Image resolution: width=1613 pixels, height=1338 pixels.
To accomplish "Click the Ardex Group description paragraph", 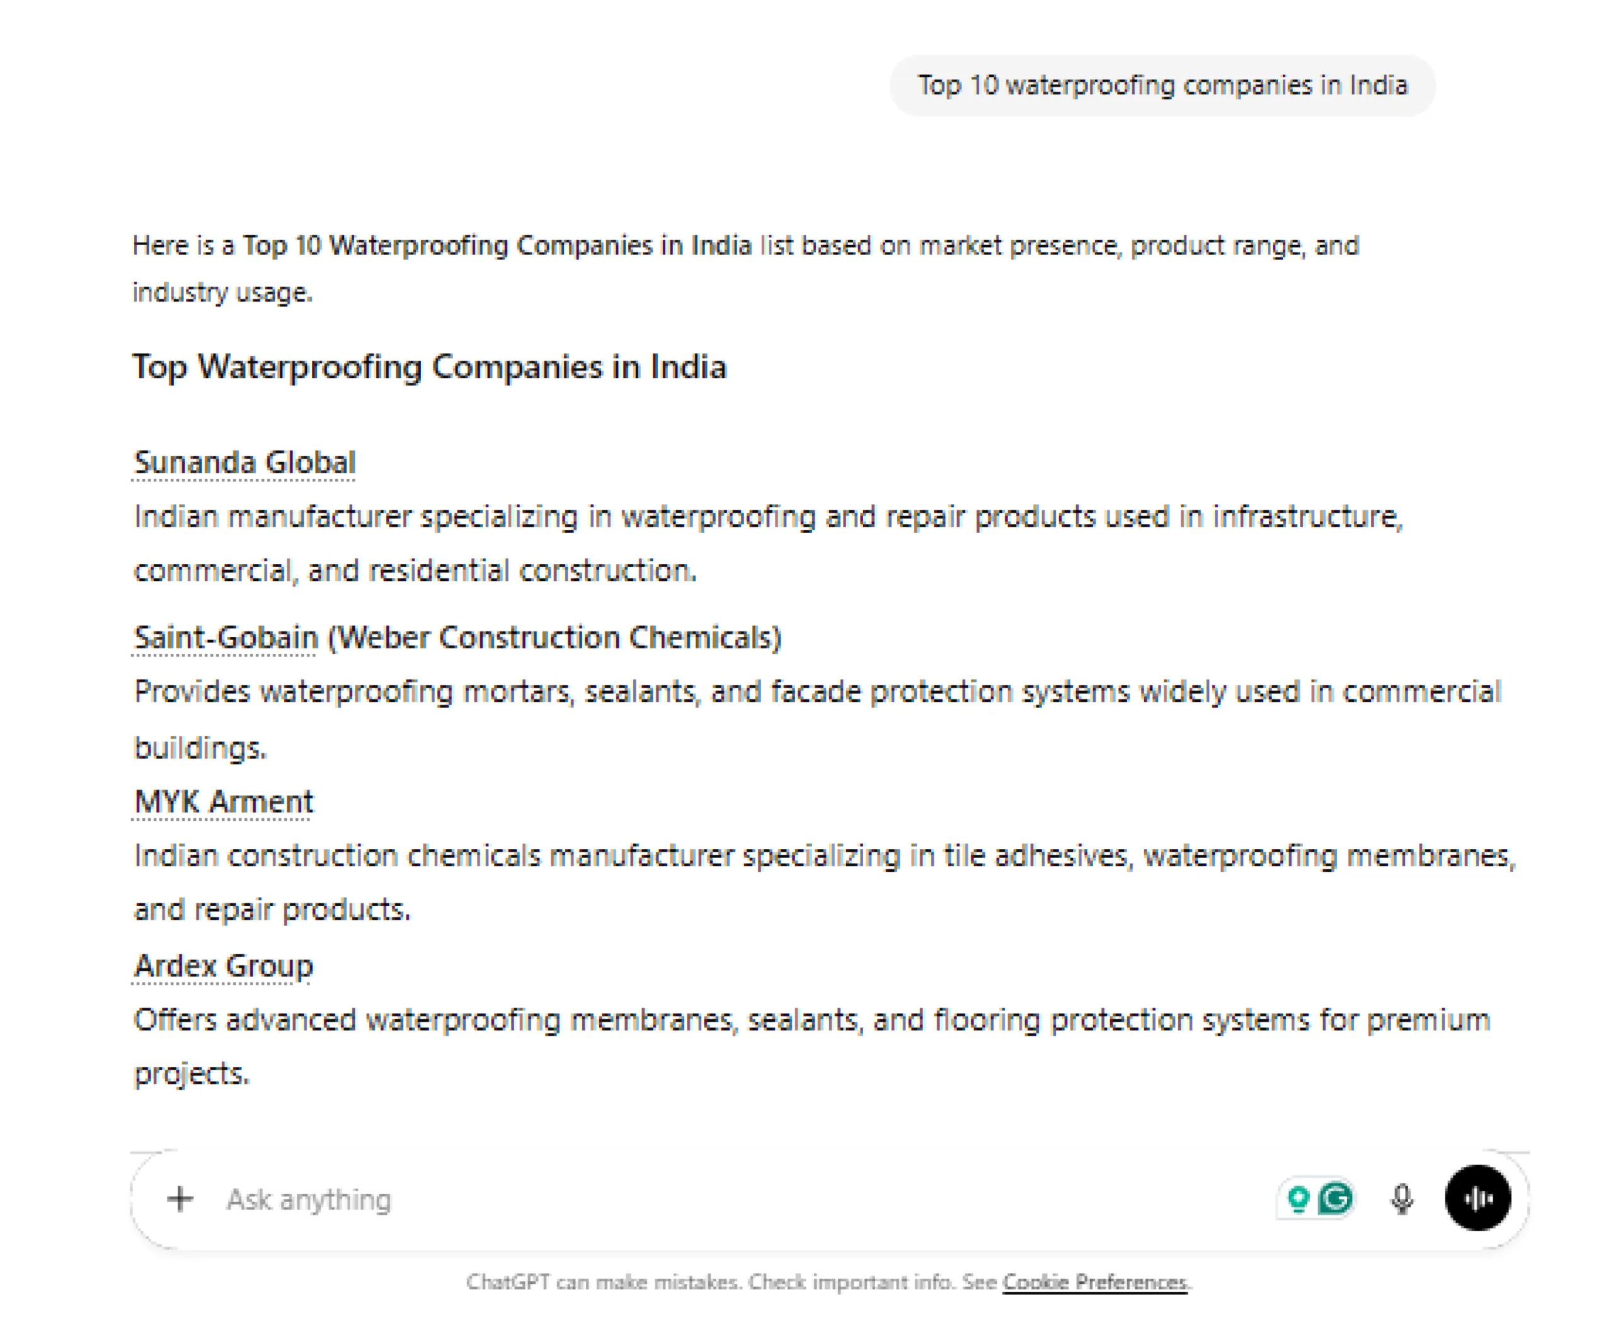I will click(812, 1020).
